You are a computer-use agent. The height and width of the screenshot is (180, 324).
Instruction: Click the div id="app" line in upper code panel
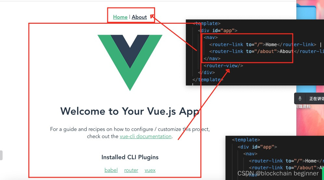click(218, 31)
